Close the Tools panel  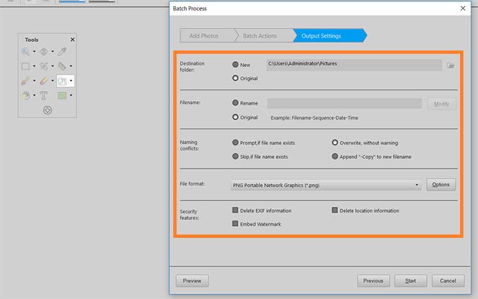pos(72,40)
